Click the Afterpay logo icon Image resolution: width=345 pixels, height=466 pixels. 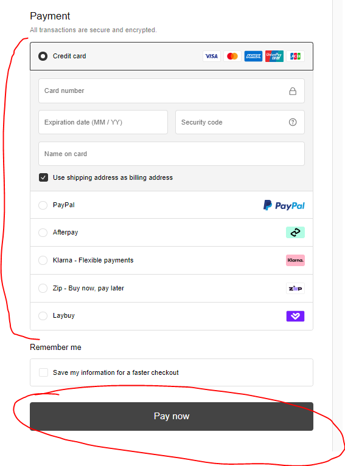(295, 233)
